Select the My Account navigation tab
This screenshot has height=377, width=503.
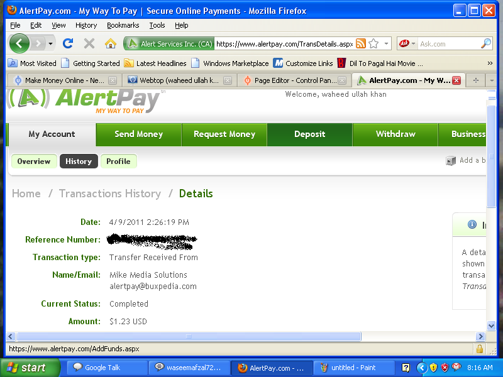click(x=52, y=134)
